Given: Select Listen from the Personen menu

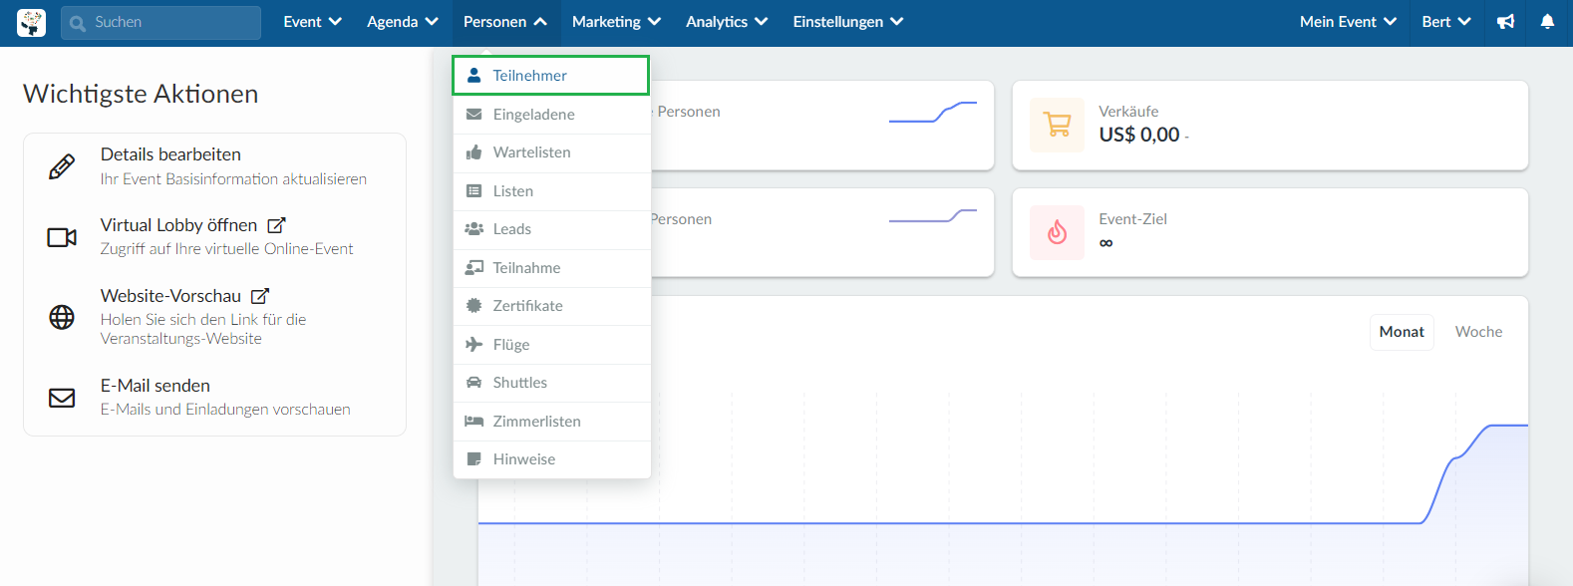Looking at the screenshot, I should coord(551,191).
